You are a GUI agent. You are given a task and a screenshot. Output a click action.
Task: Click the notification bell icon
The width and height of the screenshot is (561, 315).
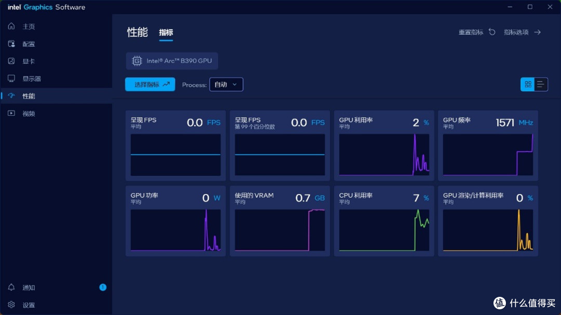tap(11, 287)
